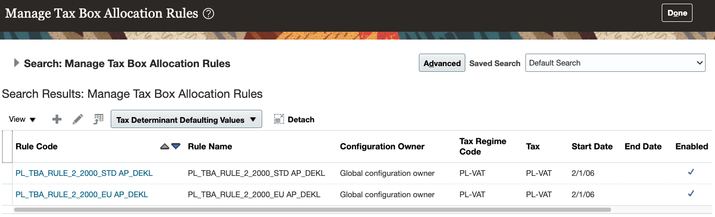The height and width of the screenshot is (217, 715).
Task: Click Start Date 2/1/06 in EU row
Action: tap(583, 195)
